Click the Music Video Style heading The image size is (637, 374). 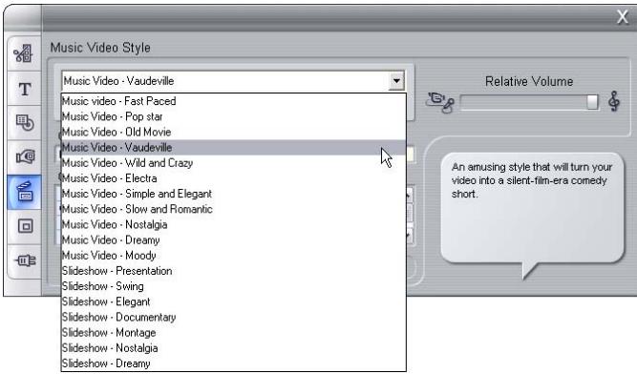[x=100, y=48]
